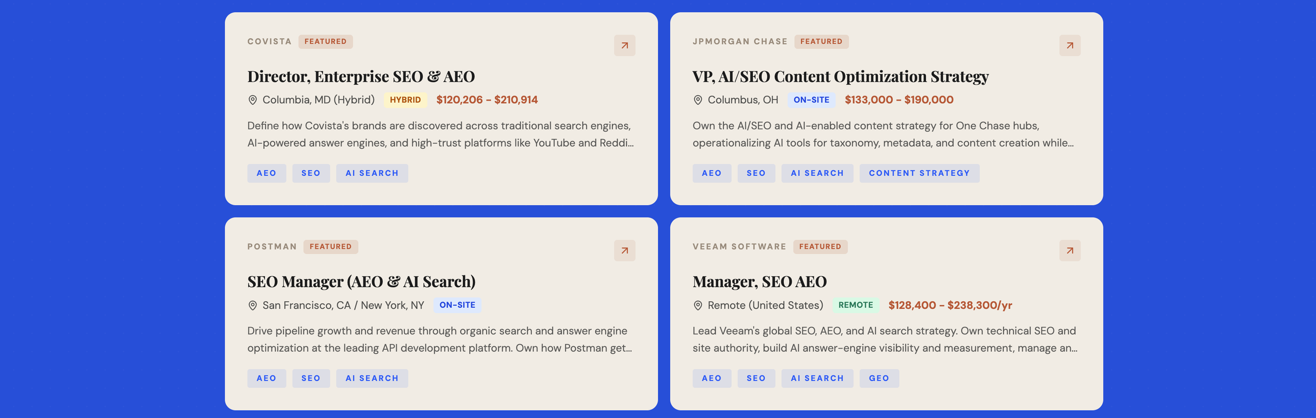Click the AEO tag on Veeam card
Screen dimensions: 1316x418
tap(712, 379)
